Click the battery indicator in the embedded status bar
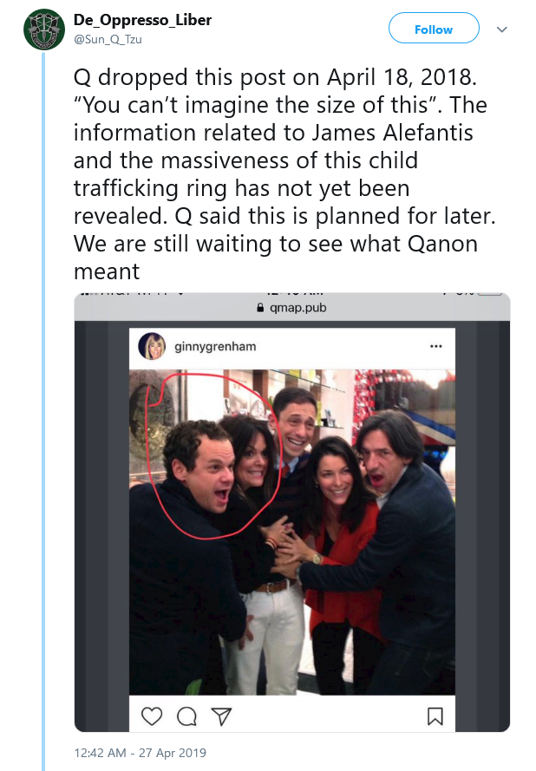 (489, 293)
